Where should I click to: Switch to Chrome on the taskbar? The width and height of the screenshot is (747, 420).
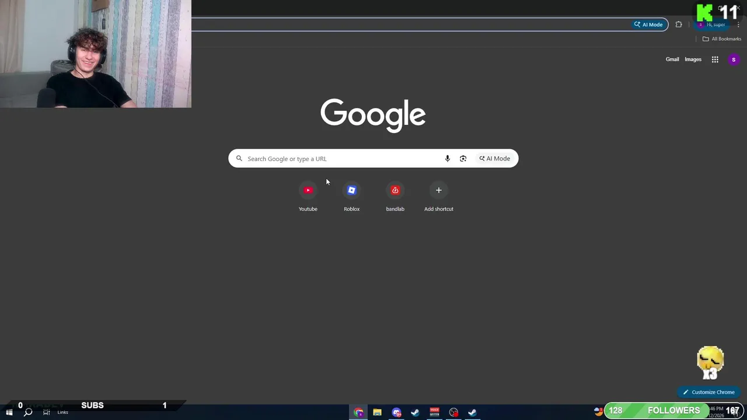tap(358, 412)
